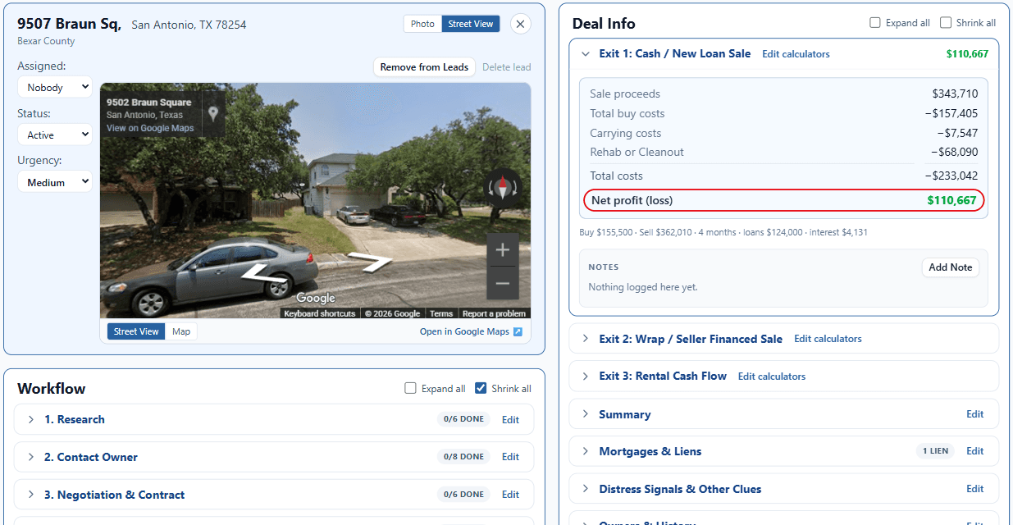Close the property detail panel with the X

[x=520, y=24]
